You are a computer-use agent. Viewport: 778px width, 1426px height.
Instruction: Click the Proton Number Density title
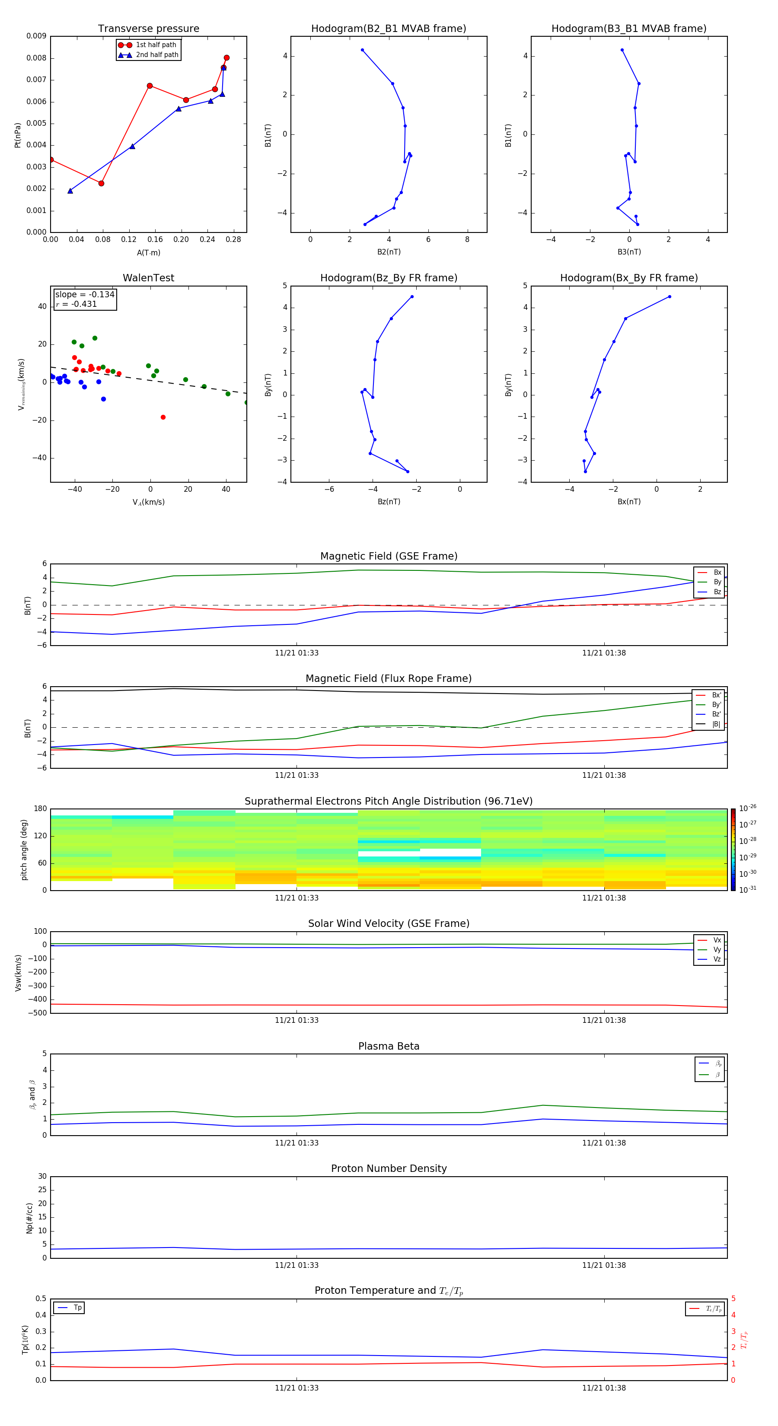pos(389,1168)
